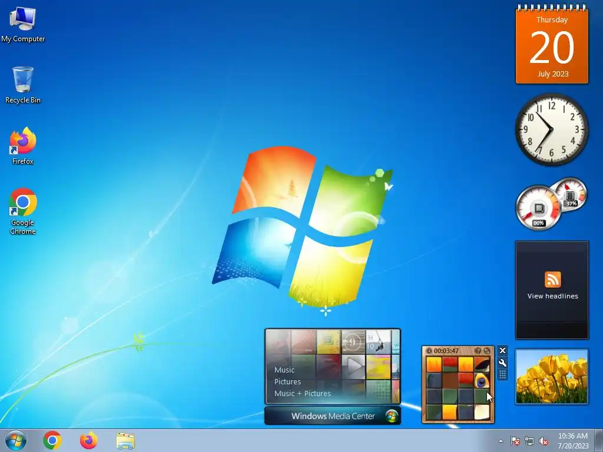Click the puzzle gadget drag handle grip
This screenshot has width=603, height=452.
[x=502, y=374]
